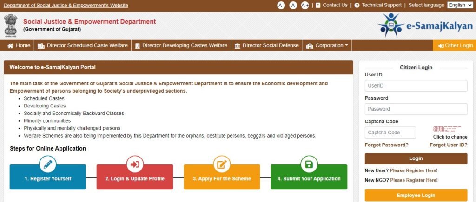Register as New NGO via Please Register Here
Screen dimensions: 476x202
click(414, 180)
